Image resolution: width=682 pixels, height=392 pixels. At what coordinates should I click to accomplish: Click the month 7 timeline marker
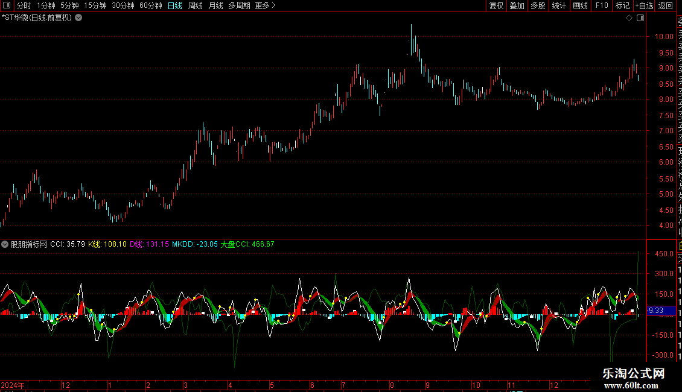click(x=343, y=385)
